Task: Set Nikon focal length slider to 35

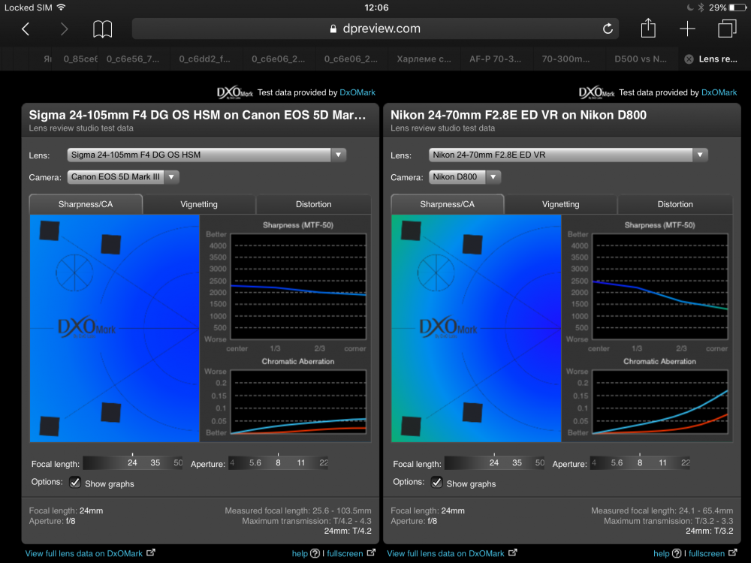Action: tap(517, 463)
